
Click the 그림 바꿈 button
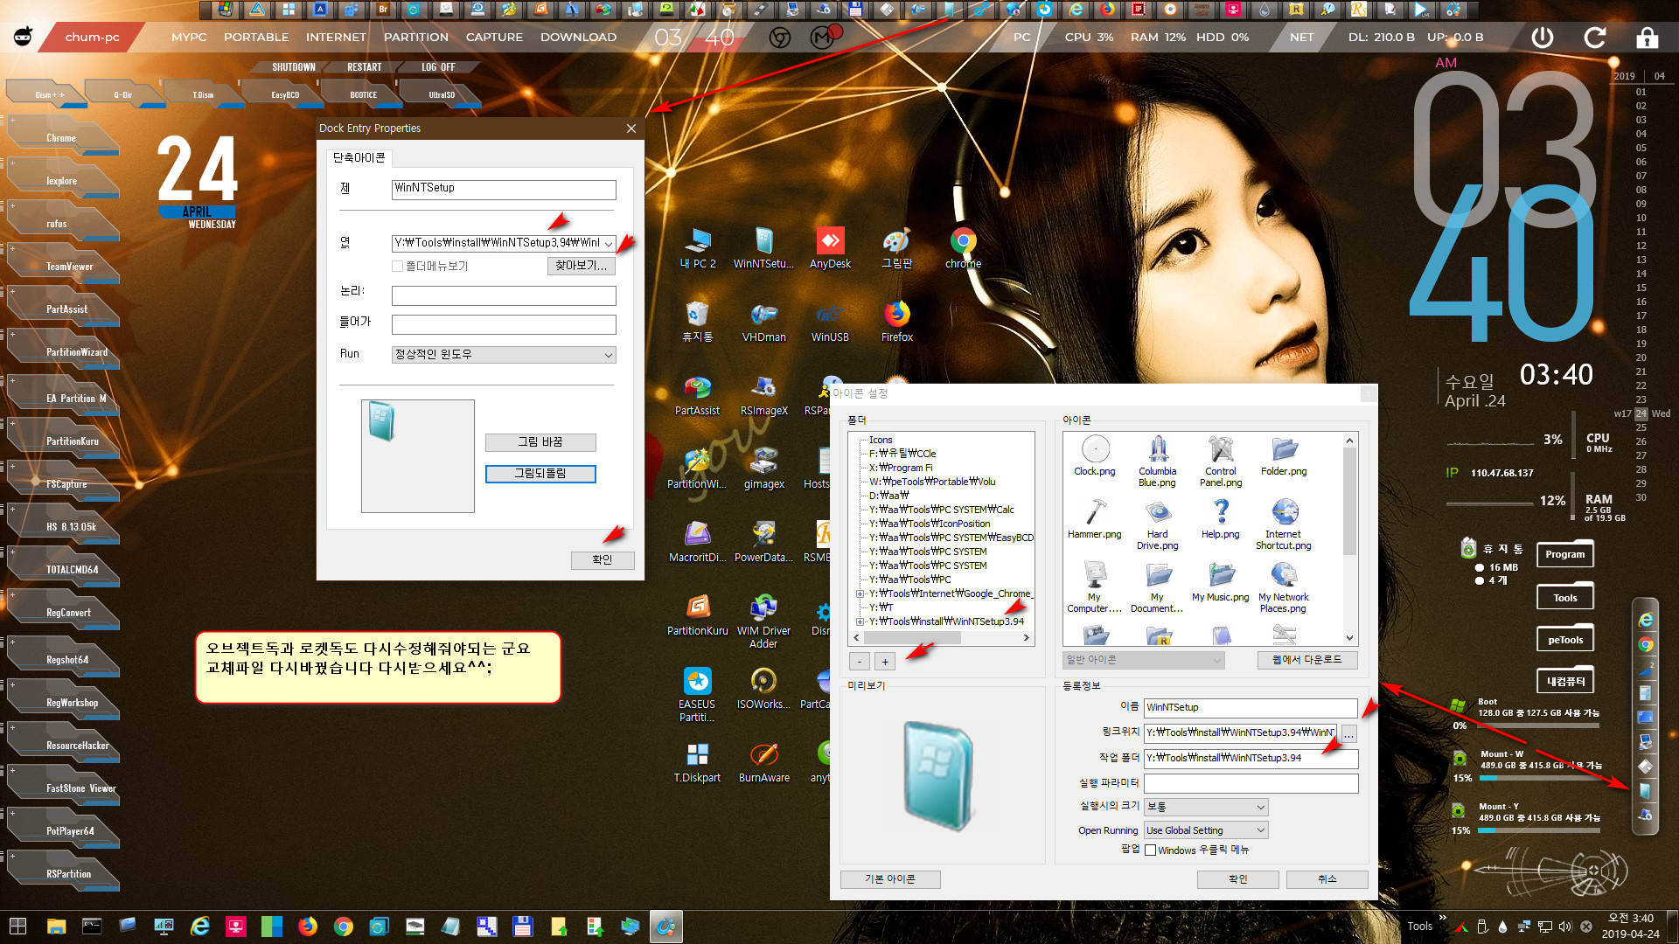(x=540, y=442)
